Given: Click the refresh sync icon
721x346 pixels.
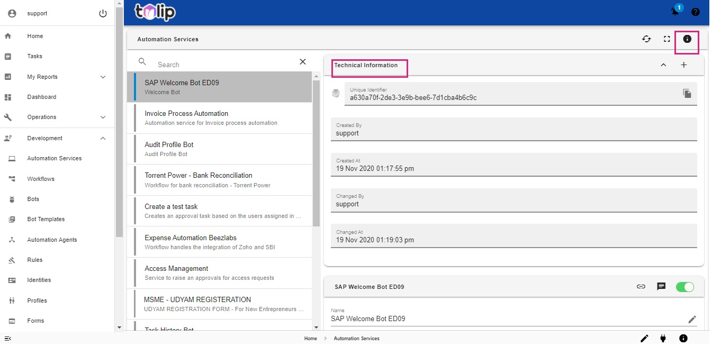Looking at the screenshot, I should pos(646,39).
